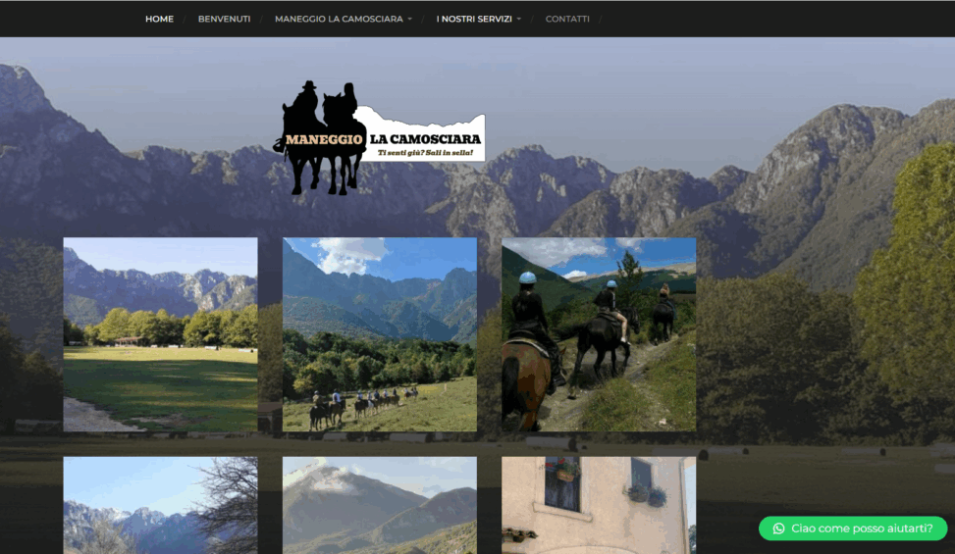
Task: Open the building with flower windows photo
Action: (599, 505)
